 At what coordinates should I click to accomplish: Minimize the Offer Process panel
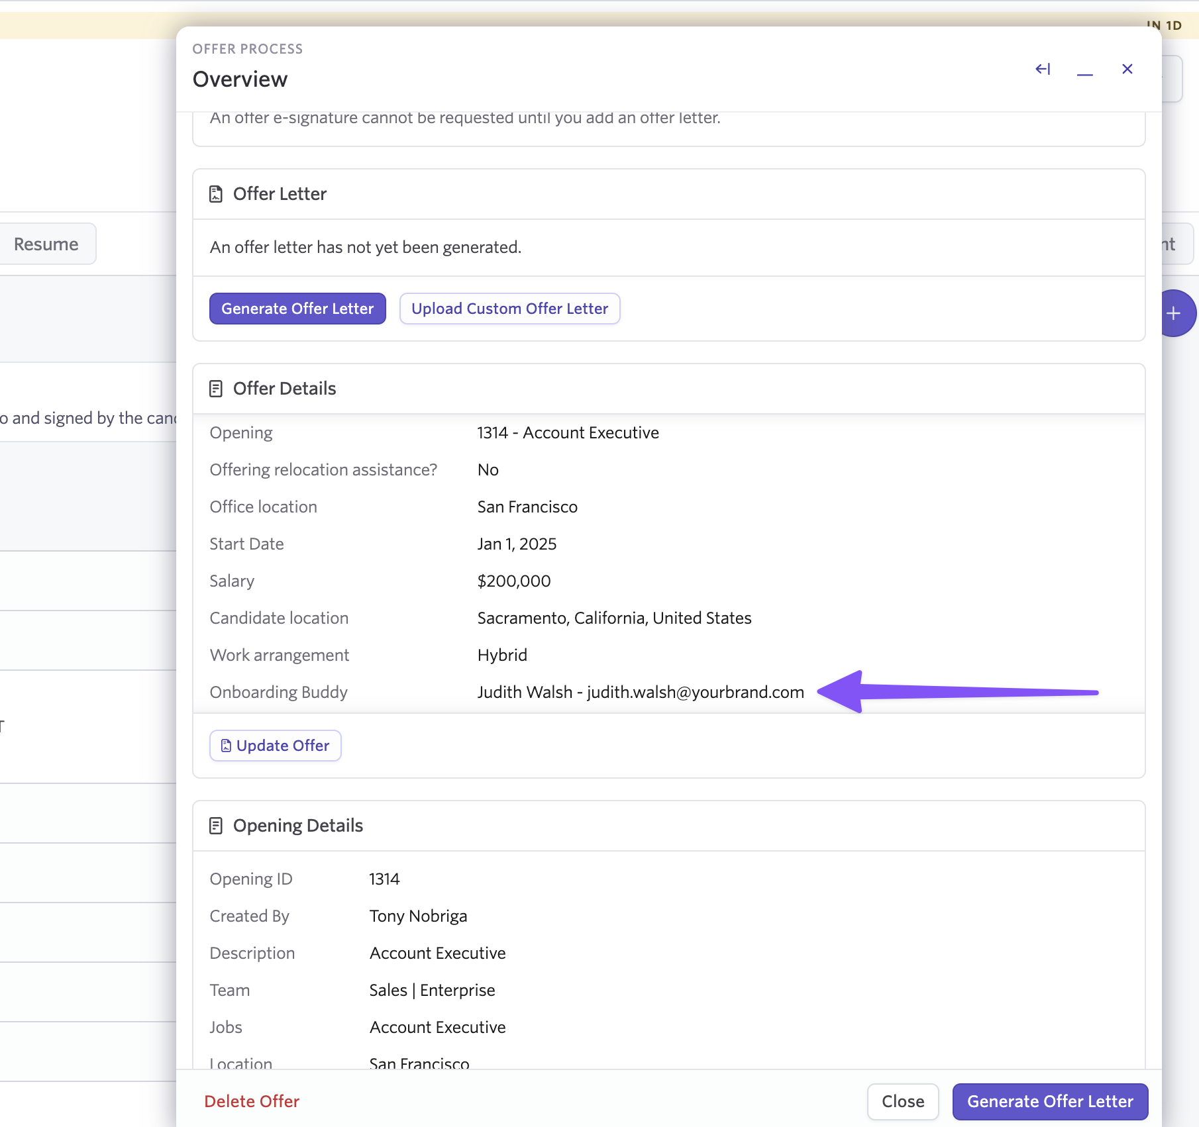[1084, 70]
